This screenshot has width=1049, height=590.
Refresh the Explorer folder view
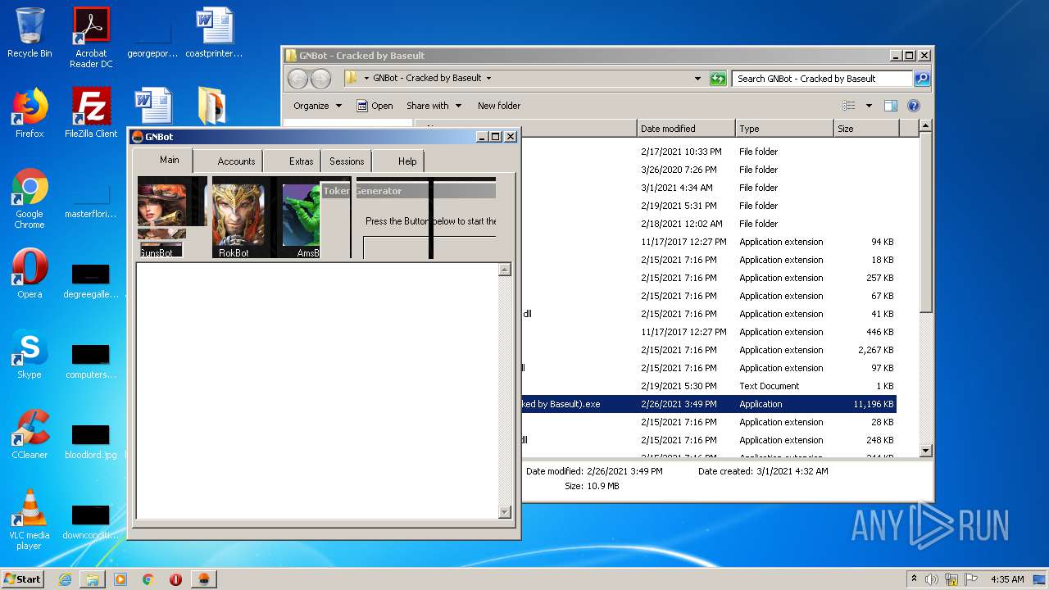click(718, 79)
